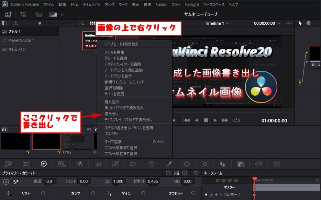Viewport: 321px width, 200px height.
Task: Open the ファイル menu
Action: 49,4
